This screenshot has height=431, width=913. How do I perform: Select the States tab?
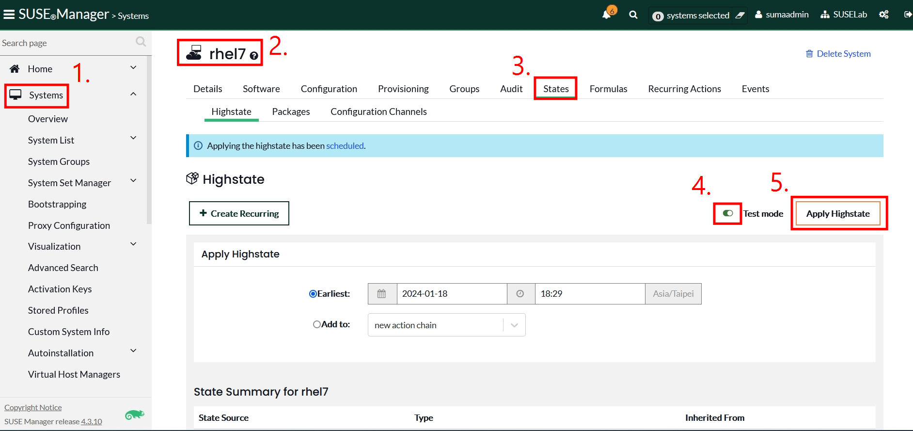(x=556, y=89)
